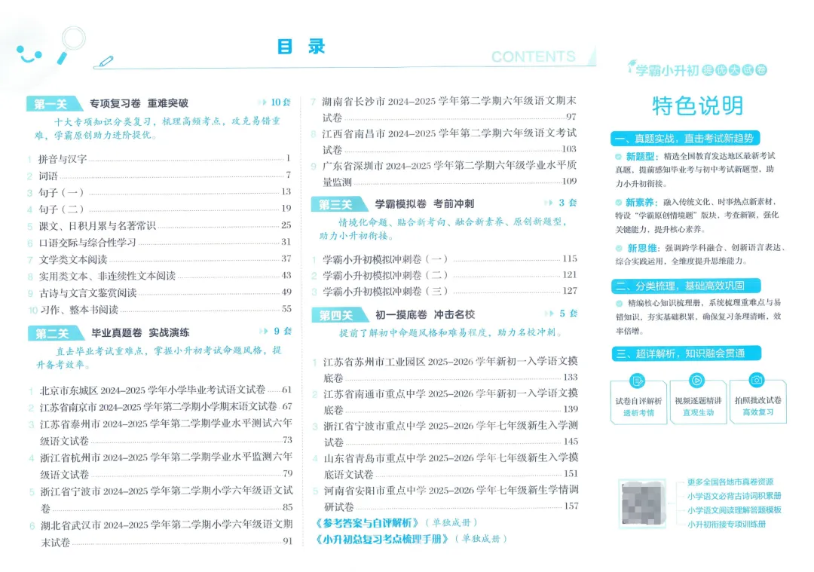The height and width of the screenshot is (572, 814).
Task: Click the 文学类文本阅读 entry
Action: [159, 258]
